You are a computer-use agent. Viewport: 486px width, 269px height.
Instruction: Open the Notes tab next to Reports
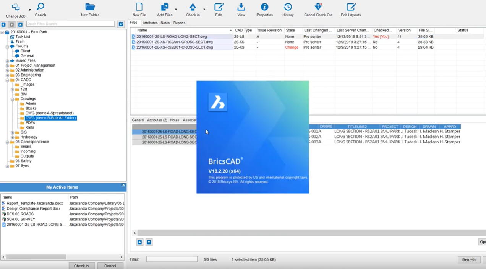pos(165,23)
